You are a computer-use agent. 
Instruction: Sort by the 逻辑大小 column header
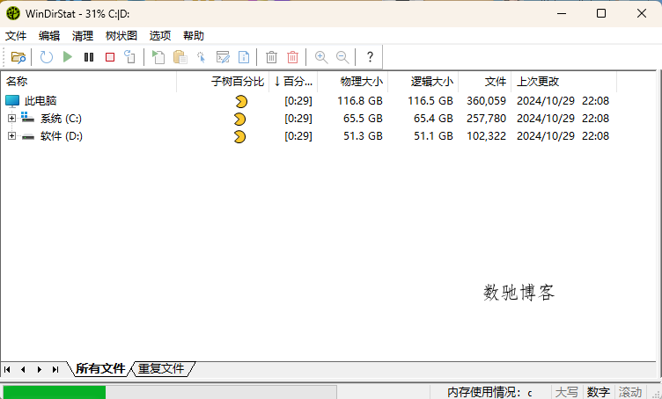(x=423, y=82)
